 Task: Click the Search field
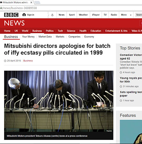tap(138, 15)
